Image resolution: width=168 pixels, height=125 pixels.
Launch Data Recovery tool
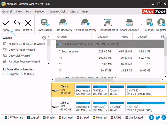point(63,23)
